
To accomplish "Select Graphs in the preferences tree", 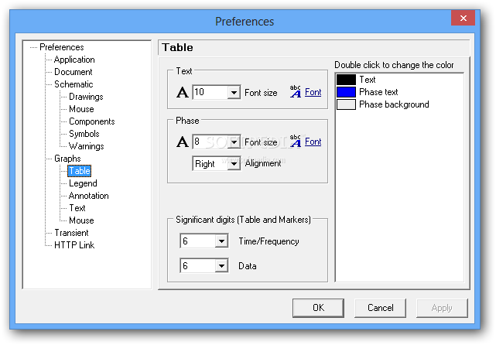I will (x=67, y=158).
